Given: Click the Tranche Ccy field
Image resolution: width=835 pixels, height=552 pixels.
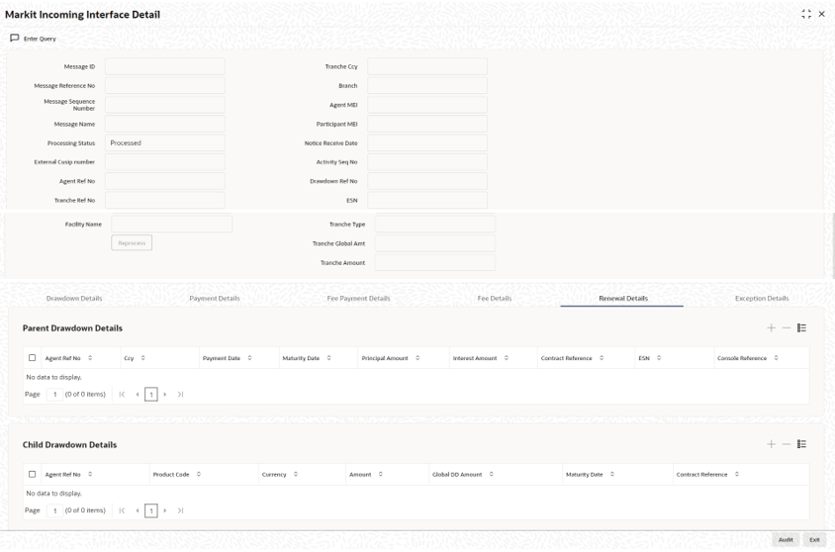Looking at the screenshot, I should coord(427,66).
